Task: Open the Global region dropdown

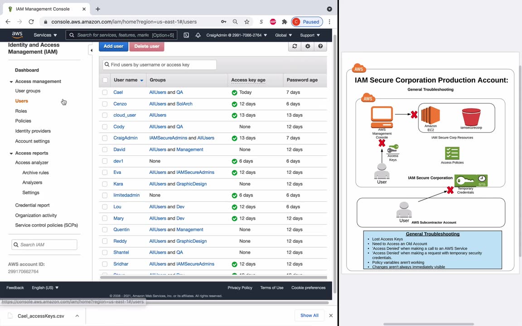Action: point(283,35)
